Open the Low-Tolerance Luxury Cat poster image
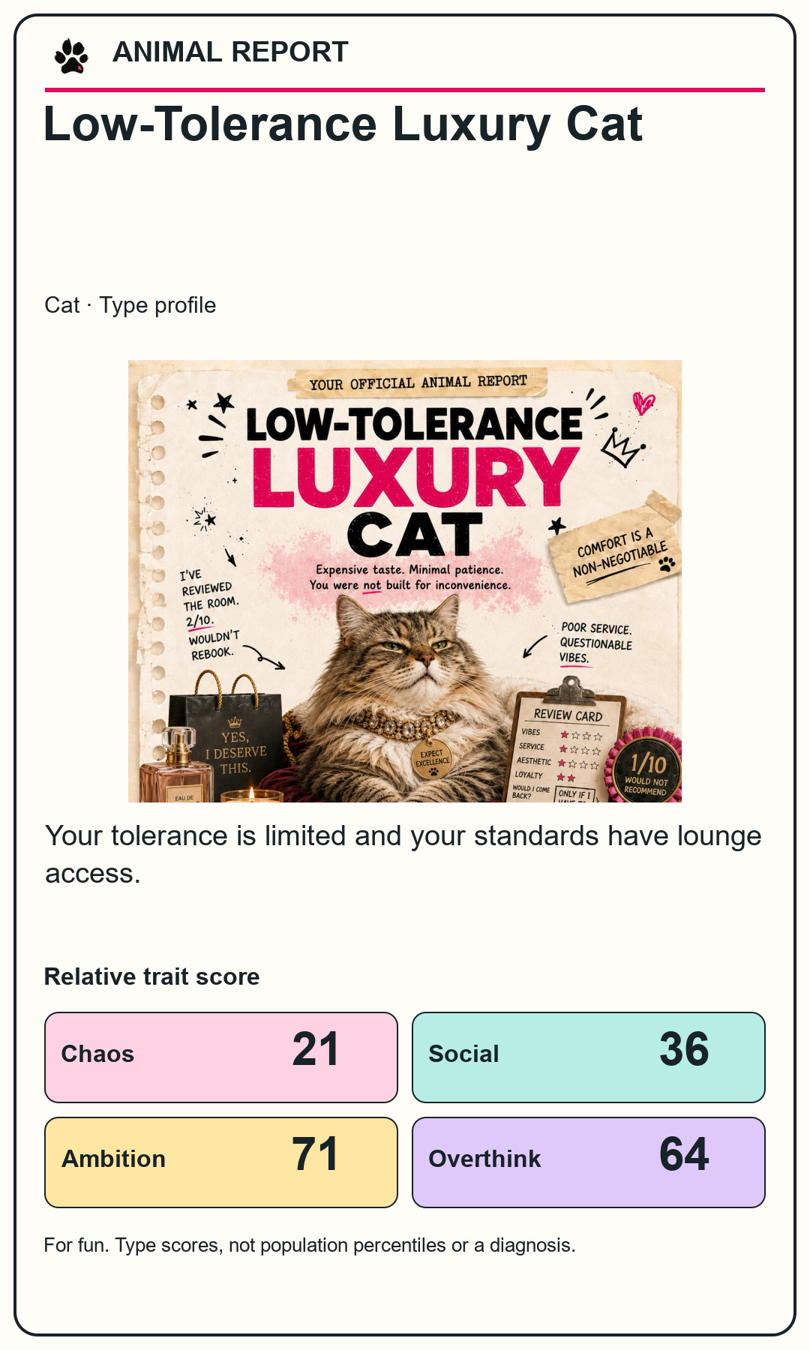 (405, 581)
